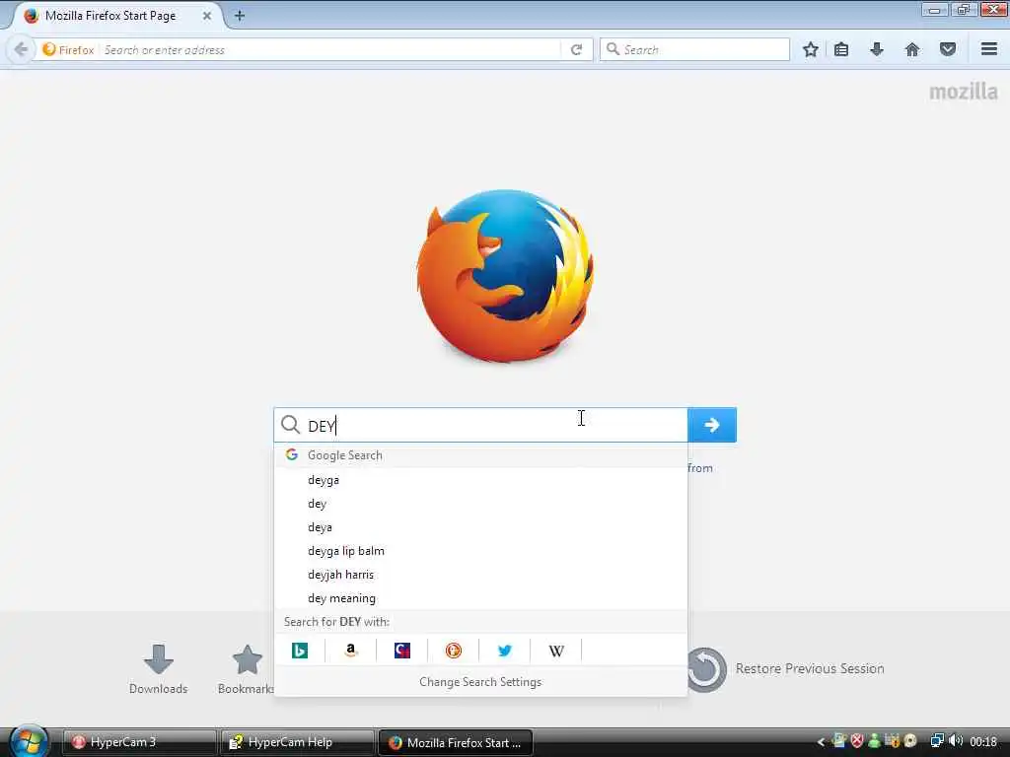Viewport: 1010px width, 757px height.
Task: Click the toolbar Search box
Action: tap(694, 49)
